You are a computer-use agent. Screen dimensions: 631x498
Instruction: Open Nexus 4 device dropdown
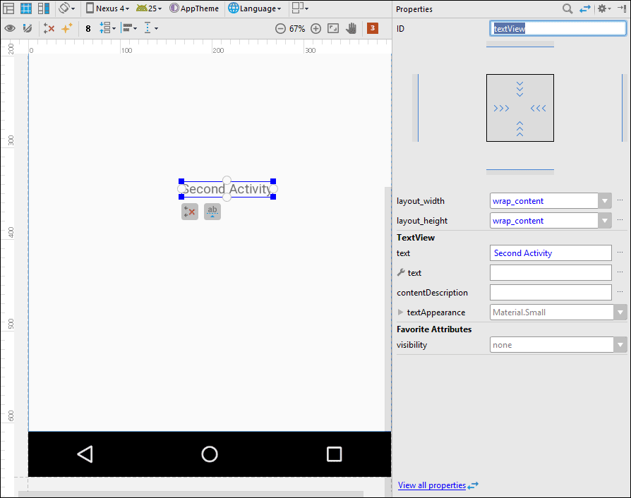point(107,8)
